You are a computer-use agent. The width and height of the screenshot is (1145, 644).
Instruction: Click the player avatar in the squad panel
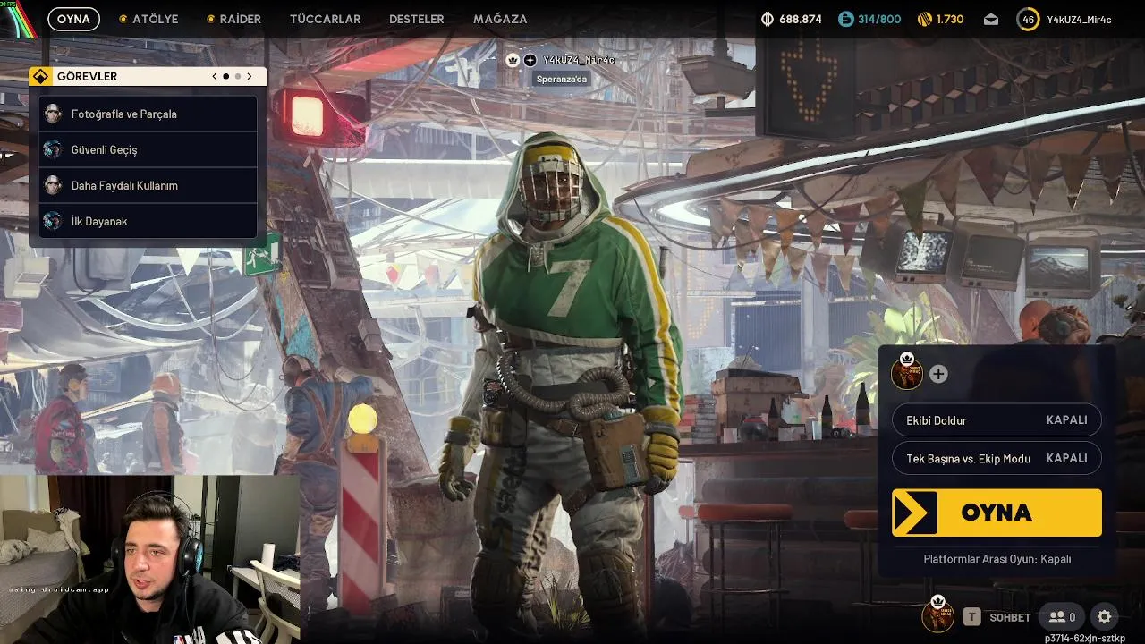coord(907,373)
